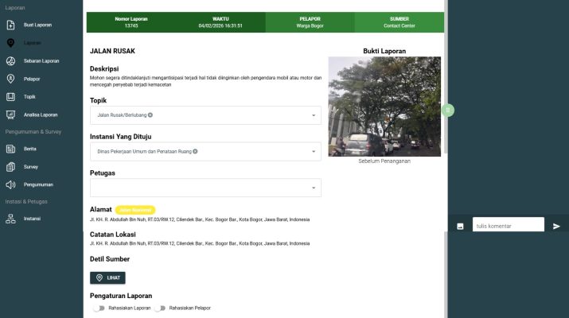Click the report panel vertical scrollbar
Screen dimensions: 569x318
pyautogui.click(x=446, y=77)
